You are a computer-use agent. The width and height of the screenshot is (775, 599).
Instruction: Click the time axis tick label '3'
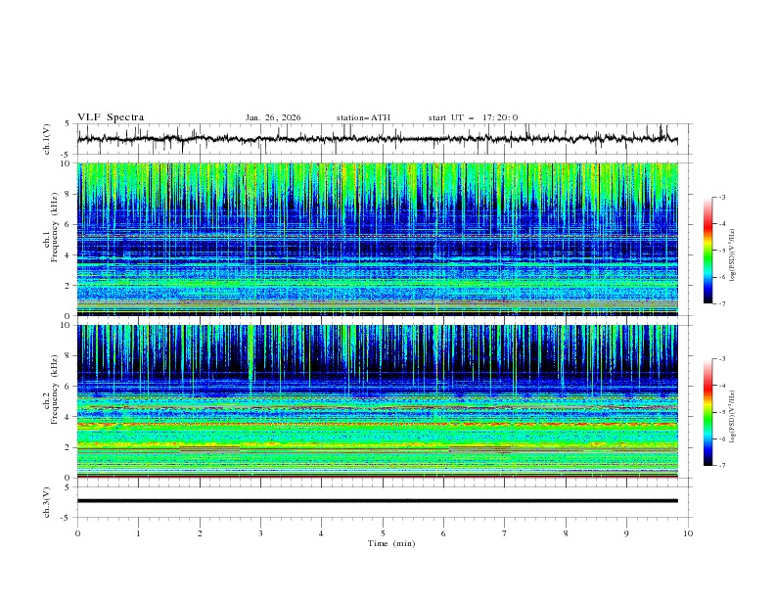tap(260, 533)
